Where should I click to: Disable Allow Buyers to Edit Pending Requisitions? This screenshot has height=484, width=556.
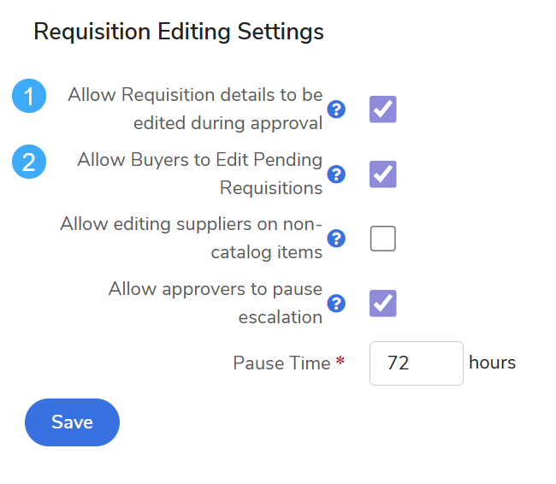(382, 174)
